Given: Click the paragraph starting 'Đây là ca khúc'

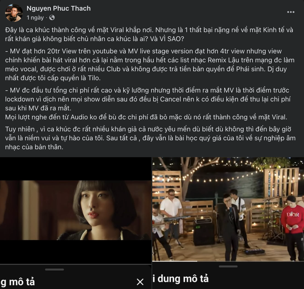Looking at the screenshot, I should pos(149,34).
